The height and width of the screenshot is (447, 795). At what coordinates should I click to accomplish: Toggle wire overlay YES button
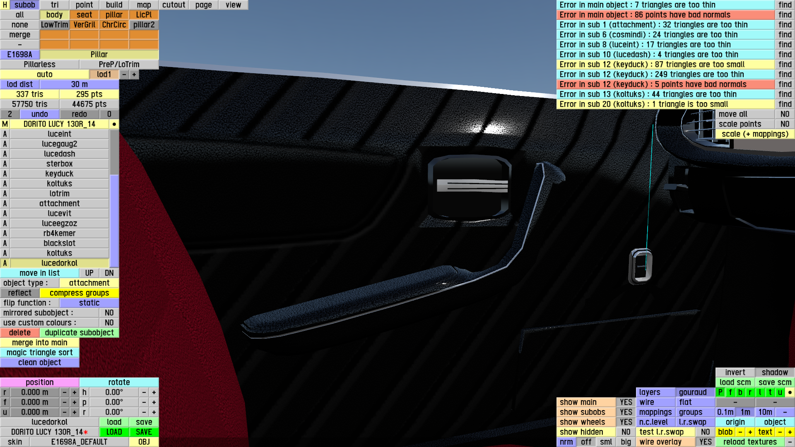click(x=705, y=442)
